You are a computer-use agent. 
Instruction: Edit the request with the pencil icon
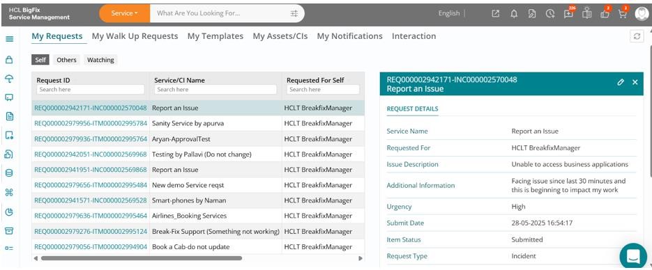click(621, 82)
